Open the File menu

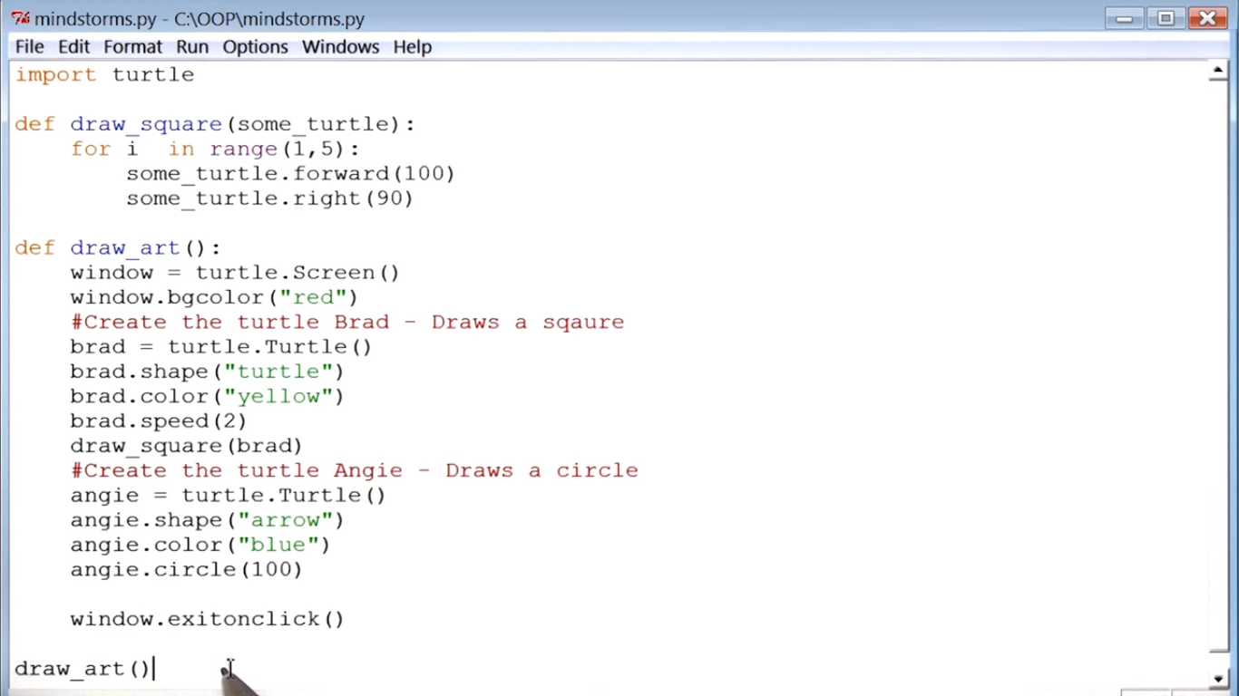(x=29, y=47)
